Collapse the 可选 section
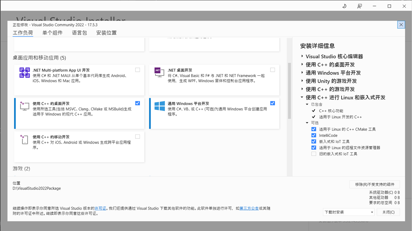 [307, 123]
